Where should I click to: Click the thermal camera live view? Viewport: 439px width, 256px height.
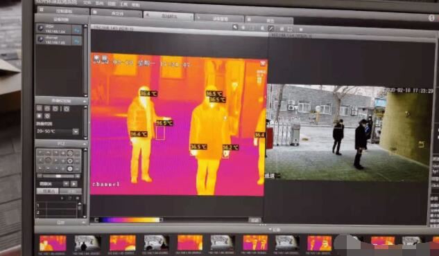click(179, 125)
